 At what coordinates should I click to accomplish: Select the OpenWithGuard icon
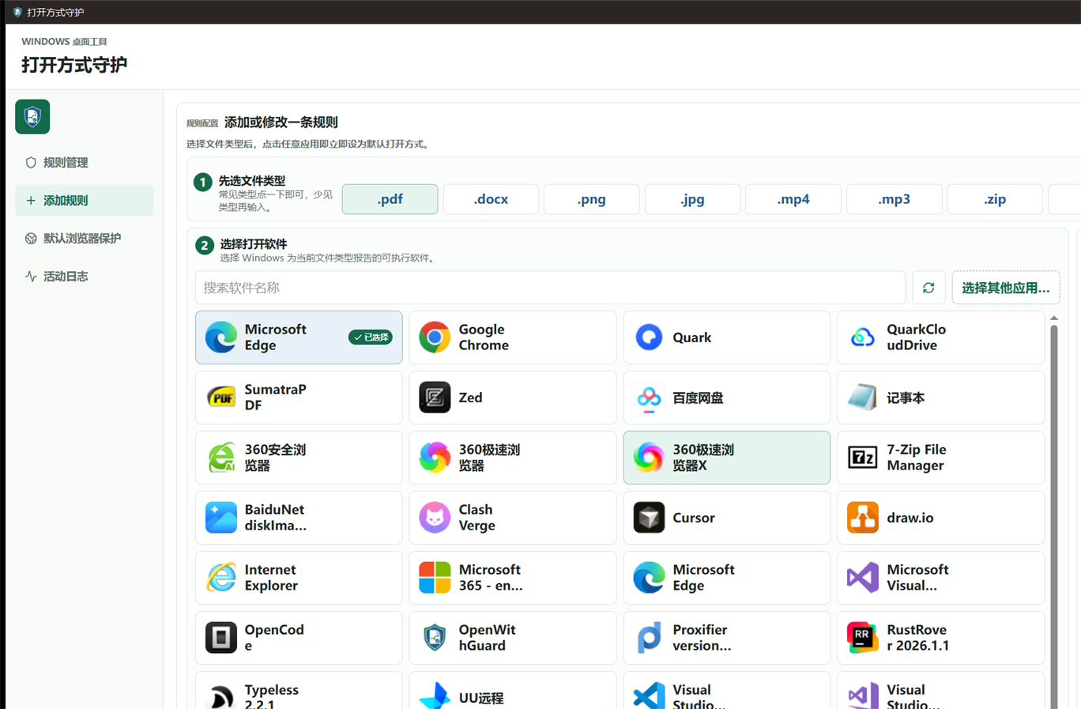coord(435,638)
